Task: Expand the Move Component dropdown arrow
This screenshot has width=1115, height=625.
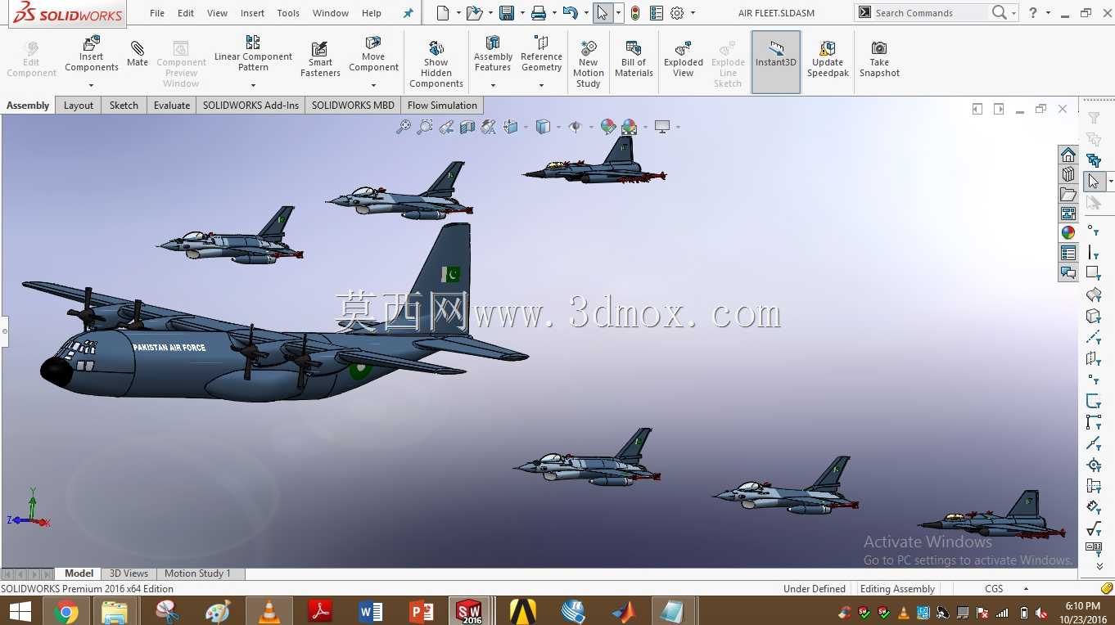Action: [x=373, y=85]
